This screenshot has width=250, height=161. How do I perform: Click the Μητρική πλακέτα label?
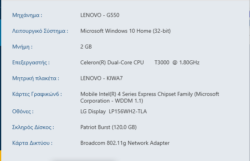[36, 78]
